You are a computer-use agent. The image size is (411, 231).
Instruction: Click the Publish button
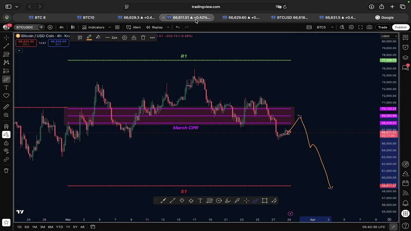pos(401,27)
